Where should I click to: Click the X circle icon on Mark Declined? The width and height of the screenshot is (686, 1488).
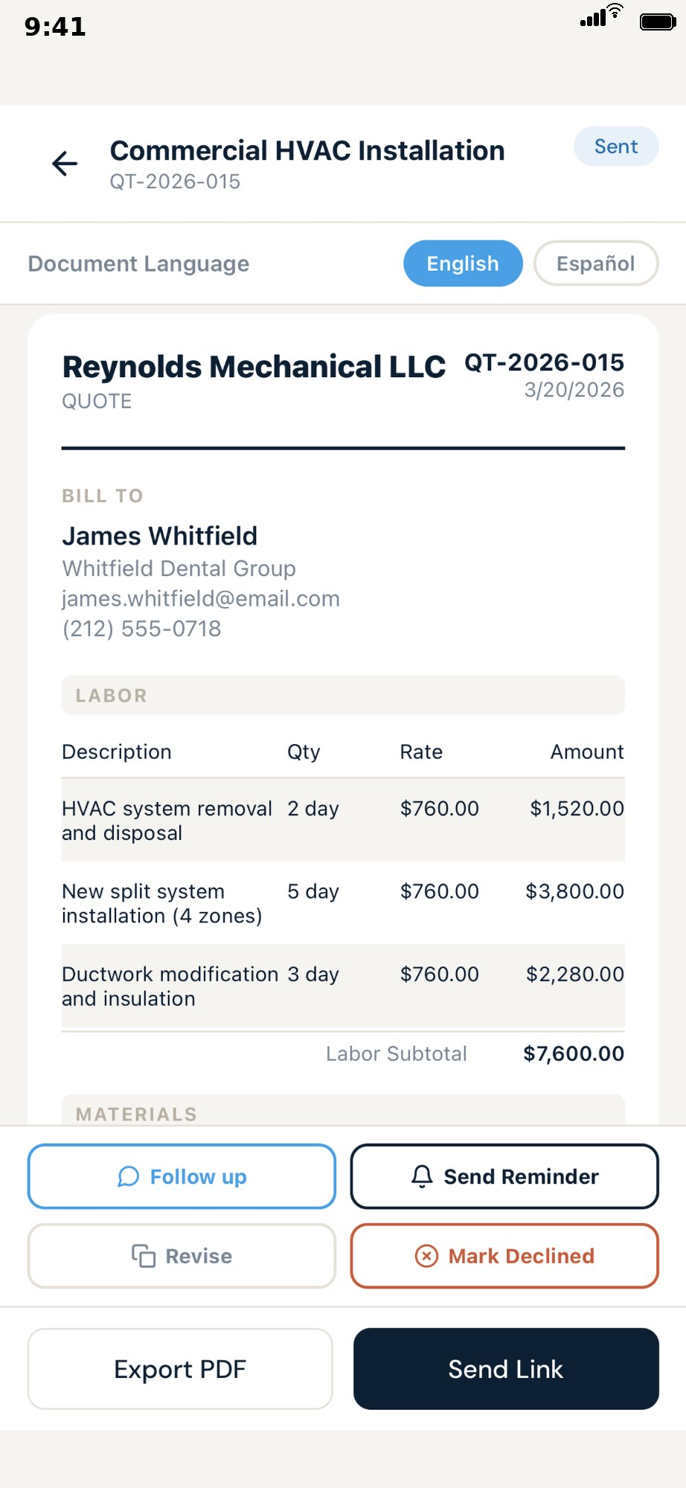tap(426, 1256)
